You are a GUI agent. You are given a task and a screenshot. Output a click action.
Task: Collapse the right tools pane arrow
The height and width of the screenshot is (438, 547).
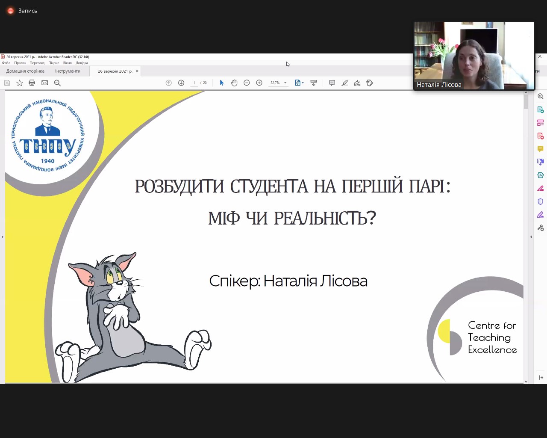531,237
